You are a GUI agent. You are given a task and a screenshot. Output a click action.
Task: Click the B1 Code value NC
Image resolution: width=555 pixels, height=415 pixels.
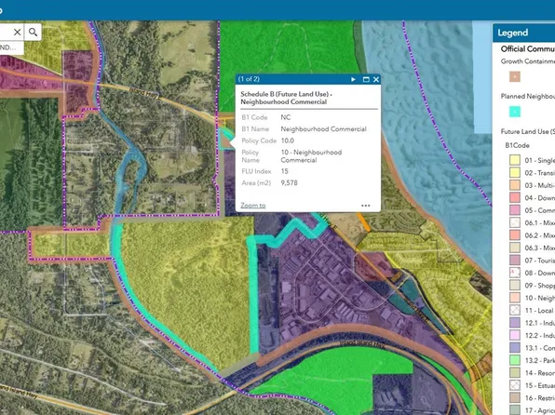point(285,117)
